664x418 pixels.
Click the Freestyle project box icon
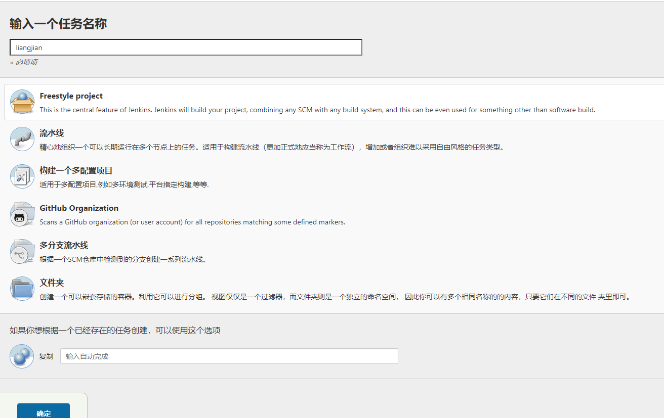click(x=22, y=102)
